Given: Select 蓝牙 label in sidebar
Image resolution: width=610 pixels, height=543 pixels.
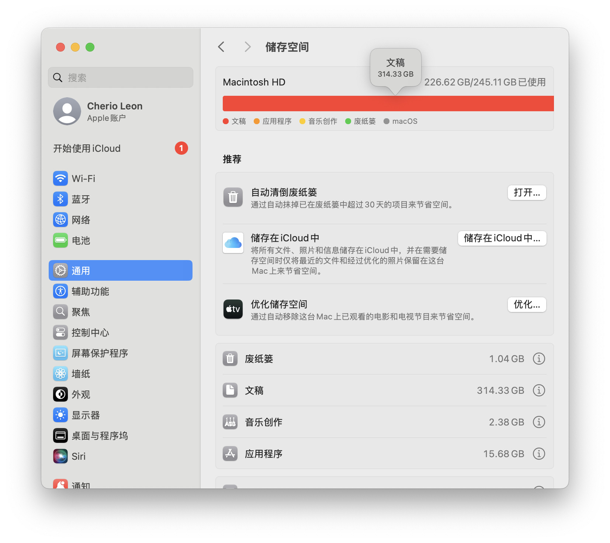Looking at the screenshot, I should (81, 199).
